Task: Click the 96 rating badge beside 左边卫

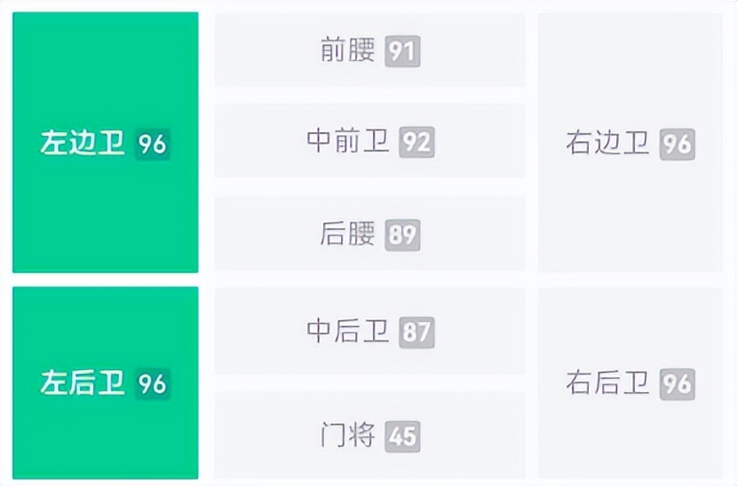Action: point(153,144)
